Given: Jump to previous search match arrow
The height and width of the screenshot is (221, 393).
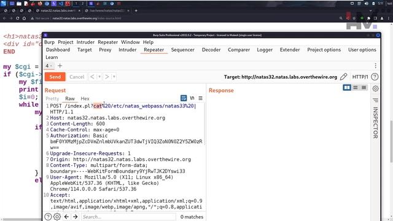Looking at the screenshot, I should [66, 217].
